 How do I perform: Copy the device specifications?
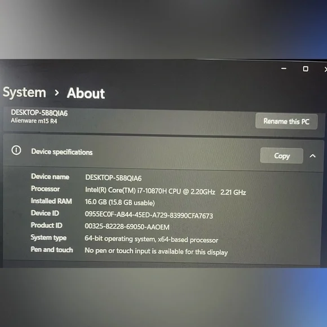(x=281, y=156)
